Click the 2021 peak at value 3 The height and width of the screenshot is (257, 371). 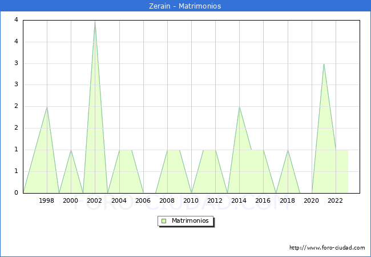click(x=324, y=64)
